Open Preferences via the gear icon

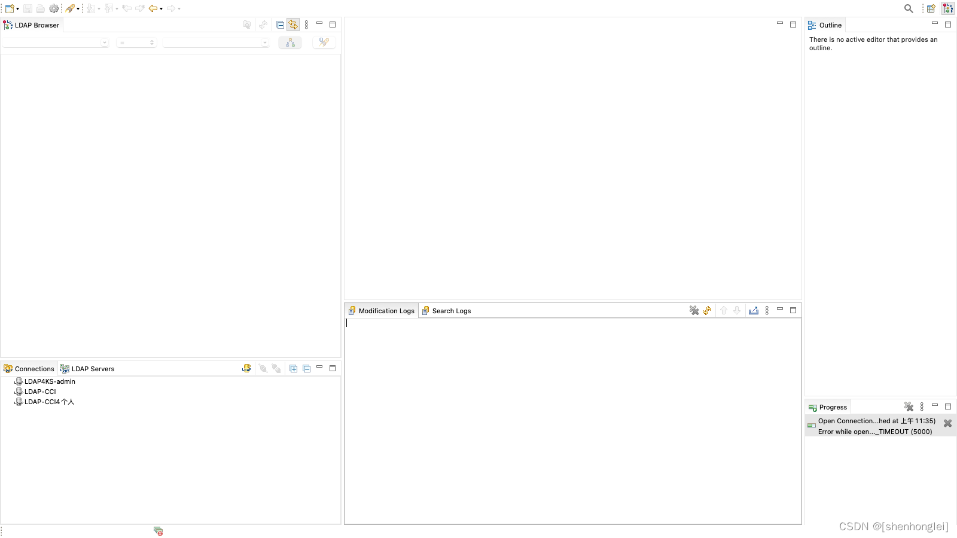pyautogui.click(x=54, y=8)
